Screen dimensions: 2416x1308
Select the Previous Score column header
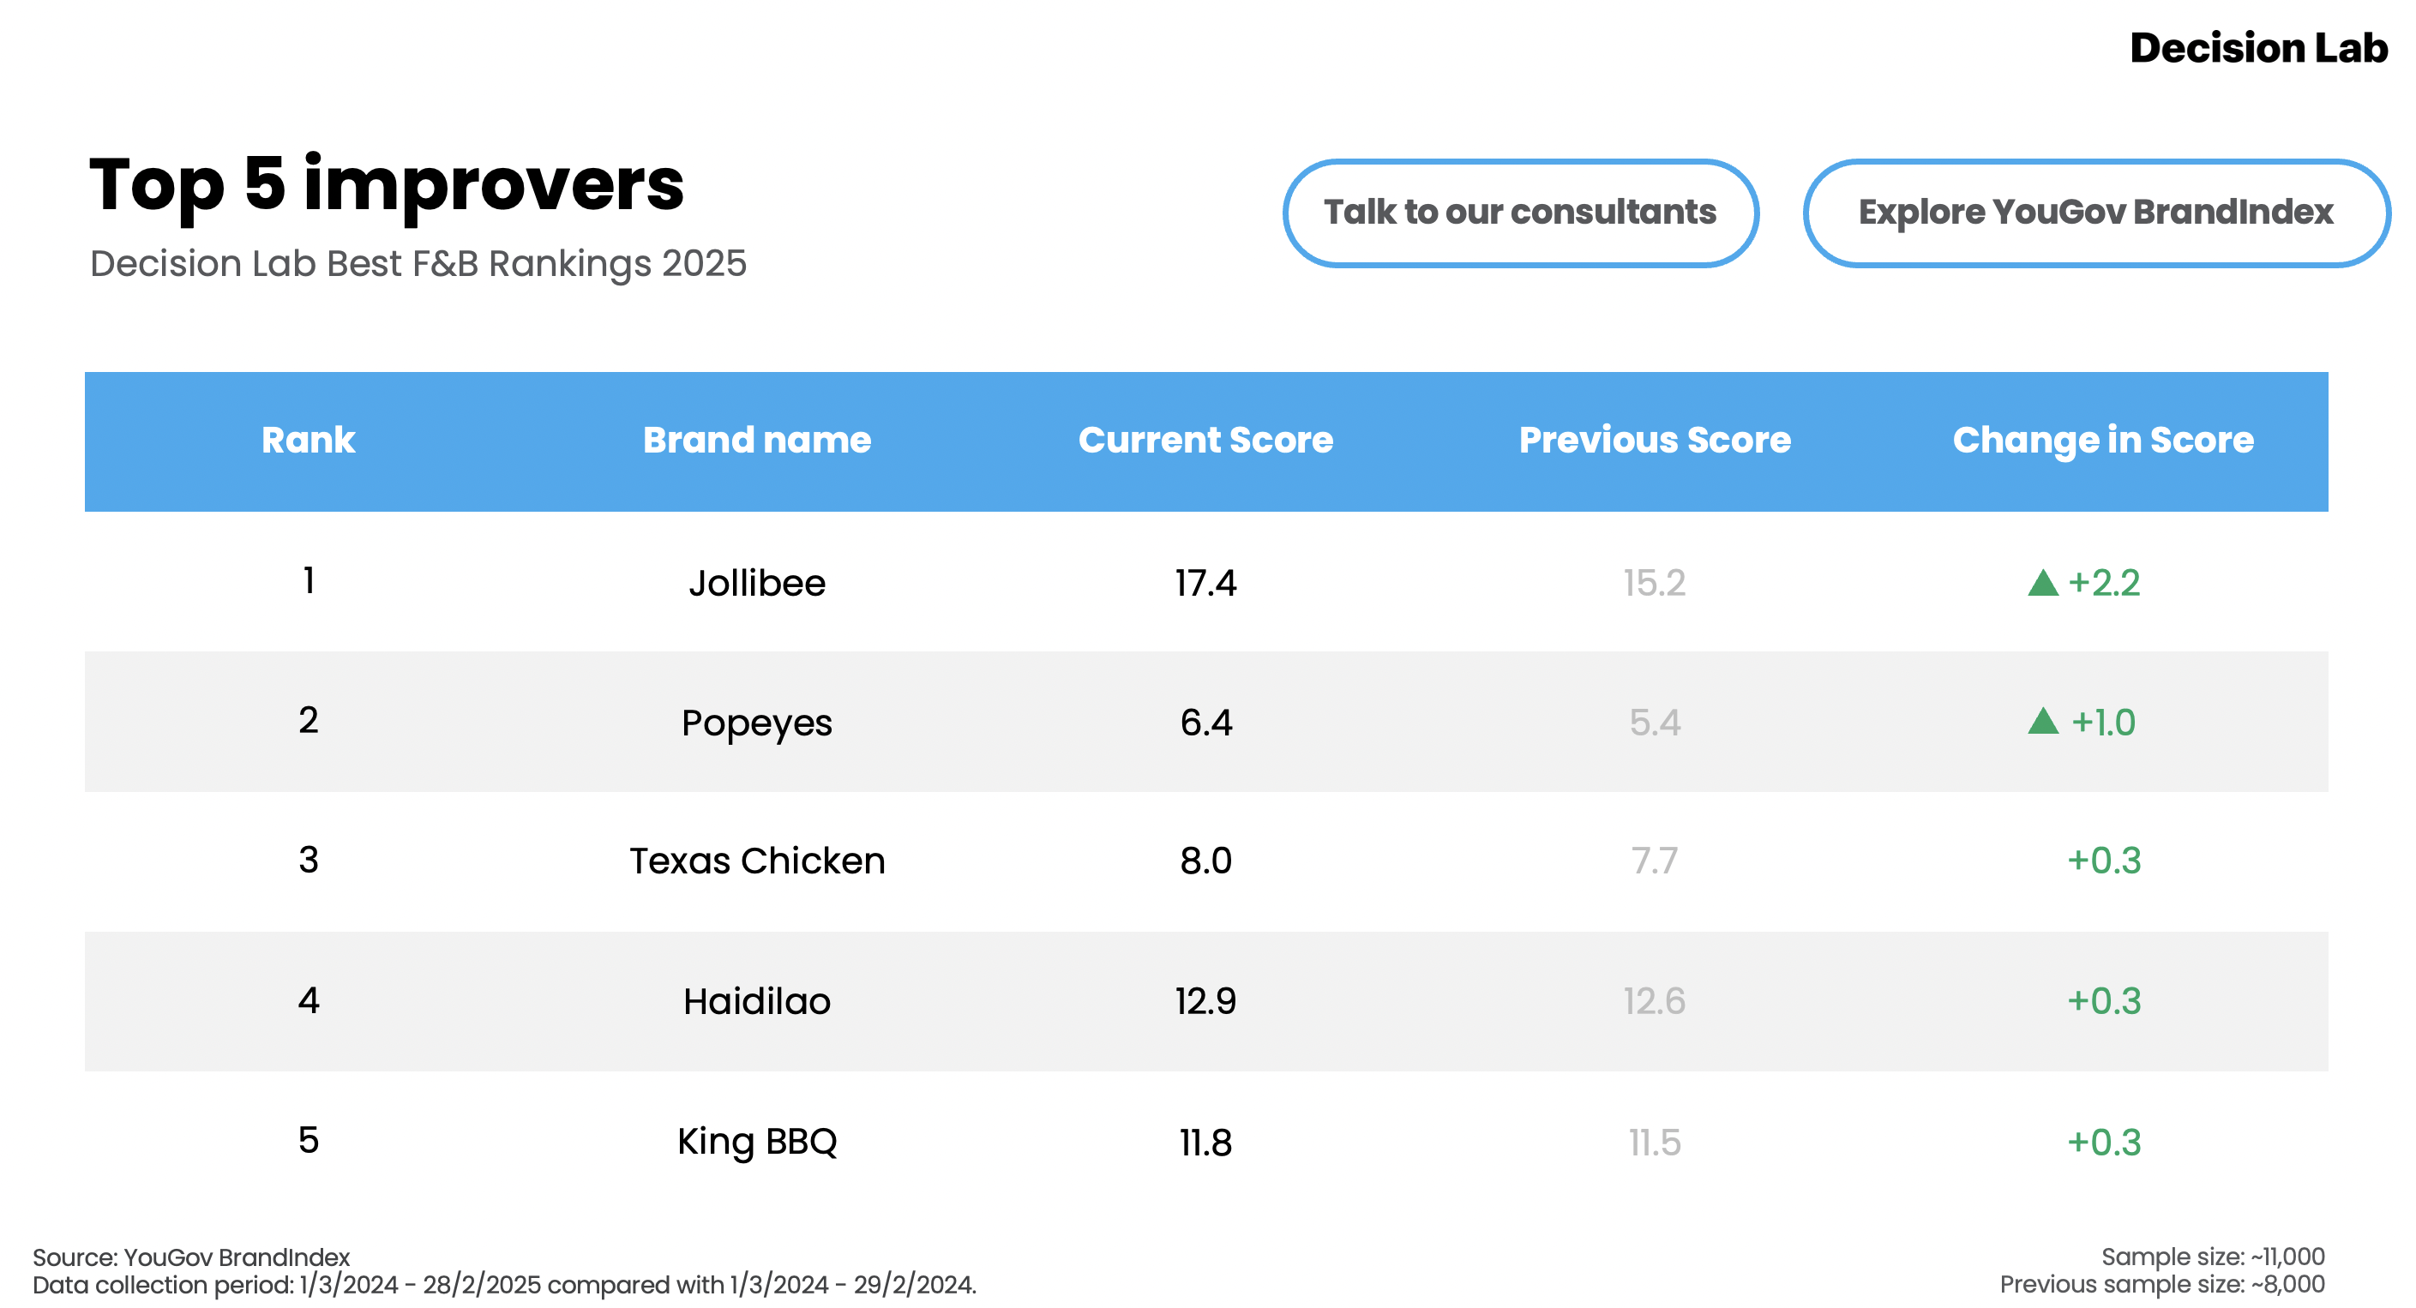click(x=1655, y=440)
